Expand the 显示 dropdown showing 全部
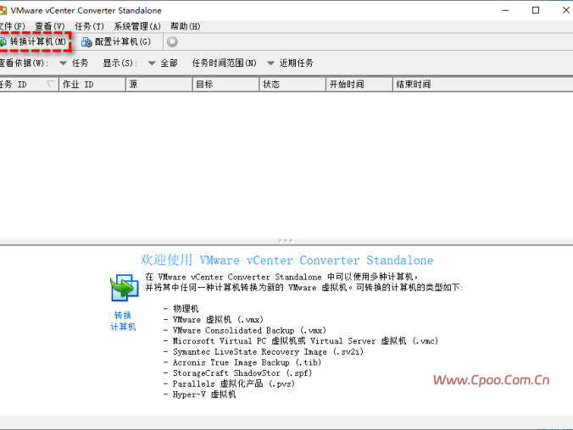The height and width of the screenshot is (430, 573). (163, 63)
